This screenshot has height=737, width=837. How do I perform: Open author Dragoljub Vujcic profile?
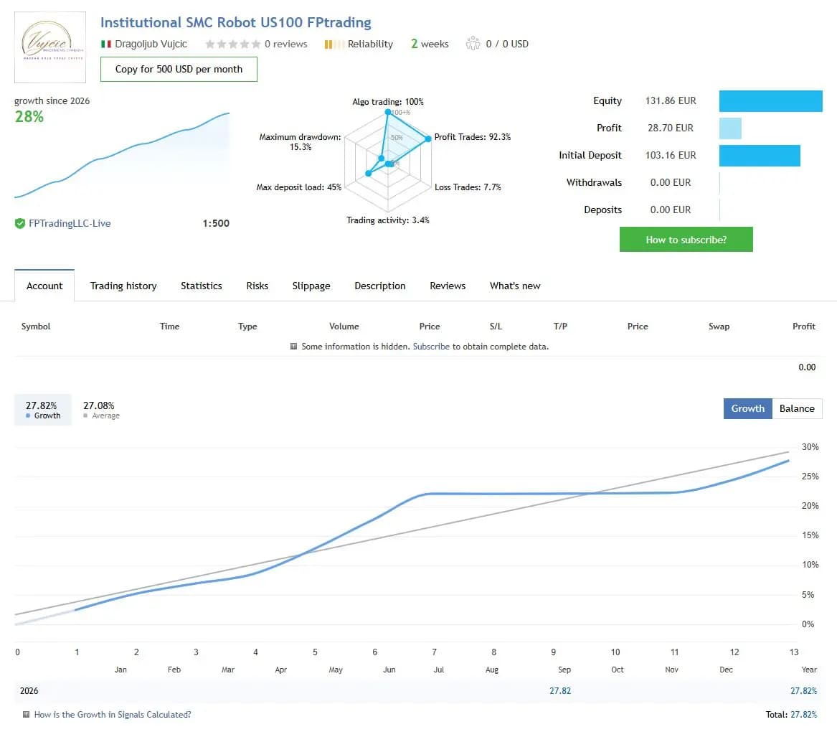[151, 44]
